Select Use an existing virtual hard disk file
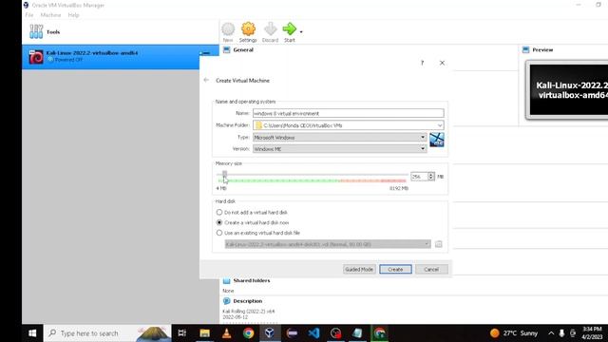This screenshot has width=608, height=342. 258,233
